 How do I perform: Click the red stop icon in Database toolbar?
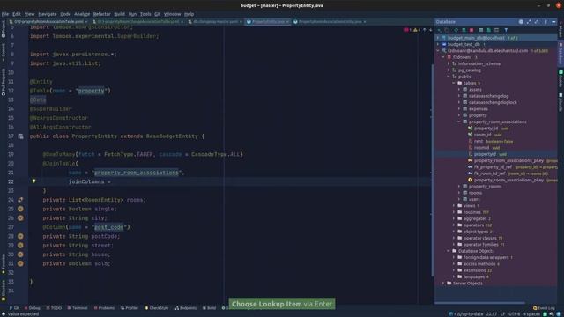pyautogui.click(x=471, y=30)
